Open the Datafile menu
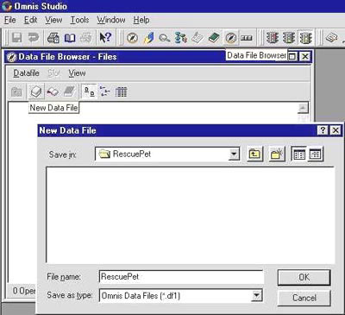This screenshot has width=345, height=315. (26, 73)
